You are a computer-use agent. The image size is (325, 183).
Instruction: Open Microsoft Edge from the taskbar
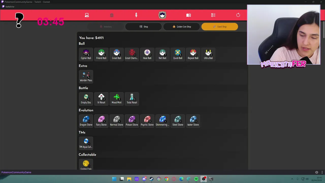181,179
